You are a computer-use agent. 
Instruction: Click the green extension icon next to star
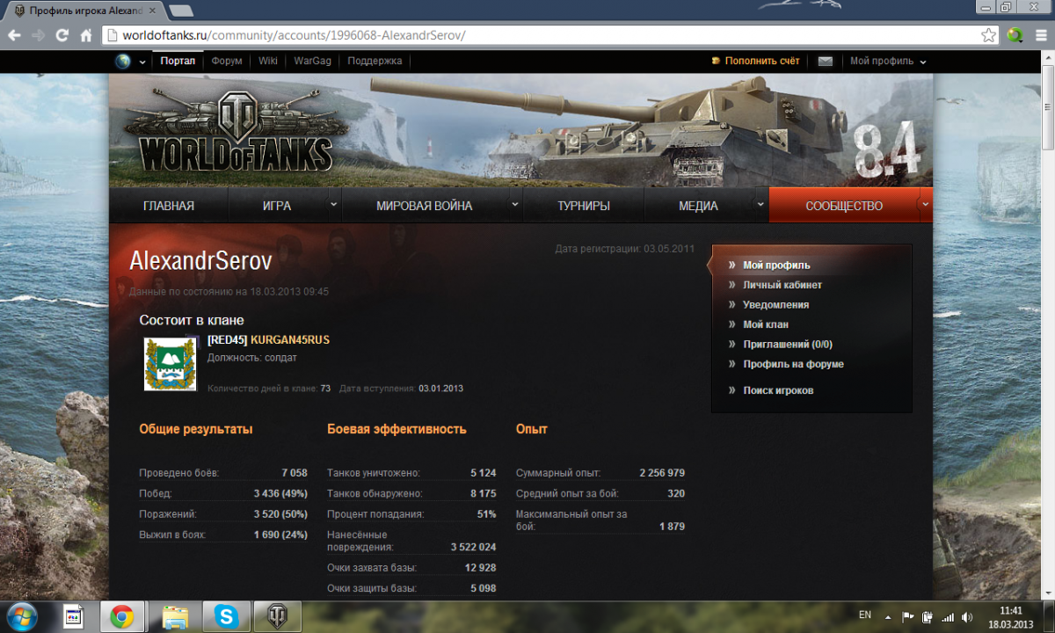click(x=1015, y=36)
